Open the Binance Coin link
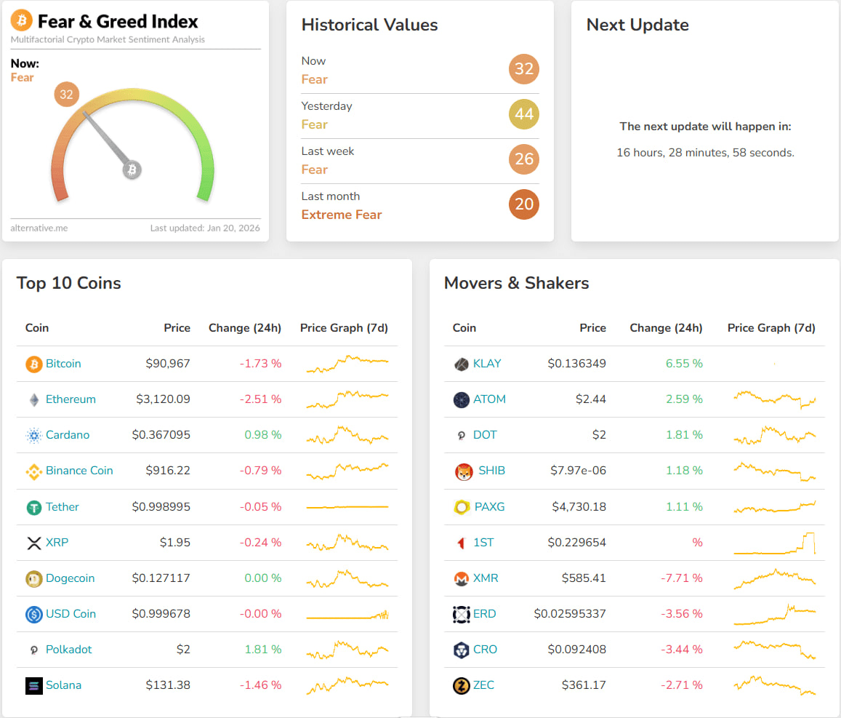Screen dimensions: 841x718 (x=79, y=471)
